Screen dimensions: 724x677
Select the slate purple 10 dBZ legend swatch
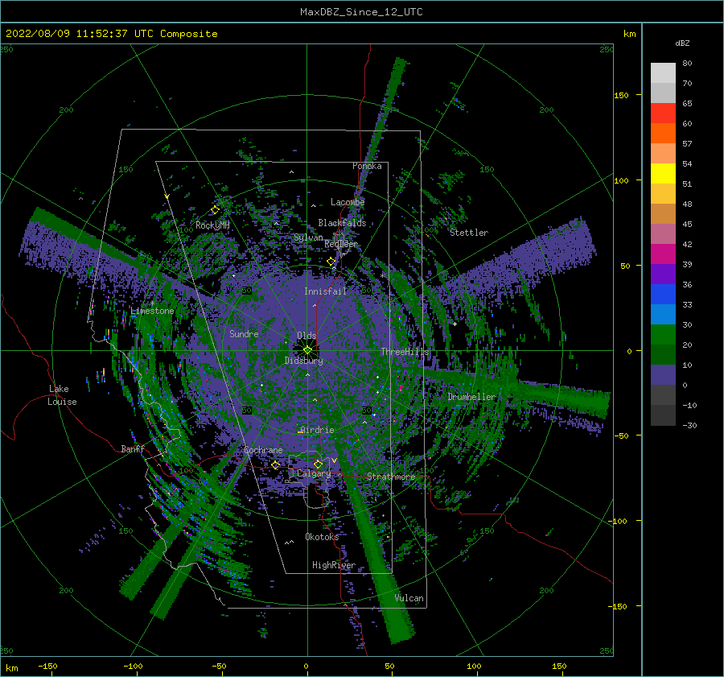pos(663,374)
